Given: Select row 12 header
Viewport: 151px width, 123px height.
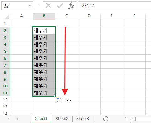Looking at the screenshot, I should 5,100.
